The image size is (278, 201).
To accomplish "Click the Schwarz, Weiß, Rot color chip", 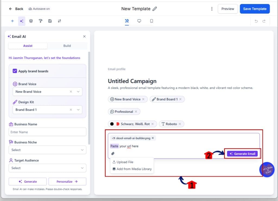I will [x=132, y=124].
